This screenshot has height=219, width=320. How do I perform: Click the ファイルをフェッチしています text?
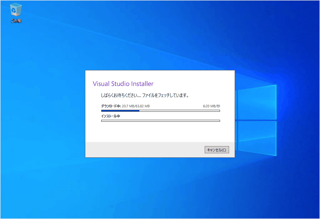click(165, 96)
